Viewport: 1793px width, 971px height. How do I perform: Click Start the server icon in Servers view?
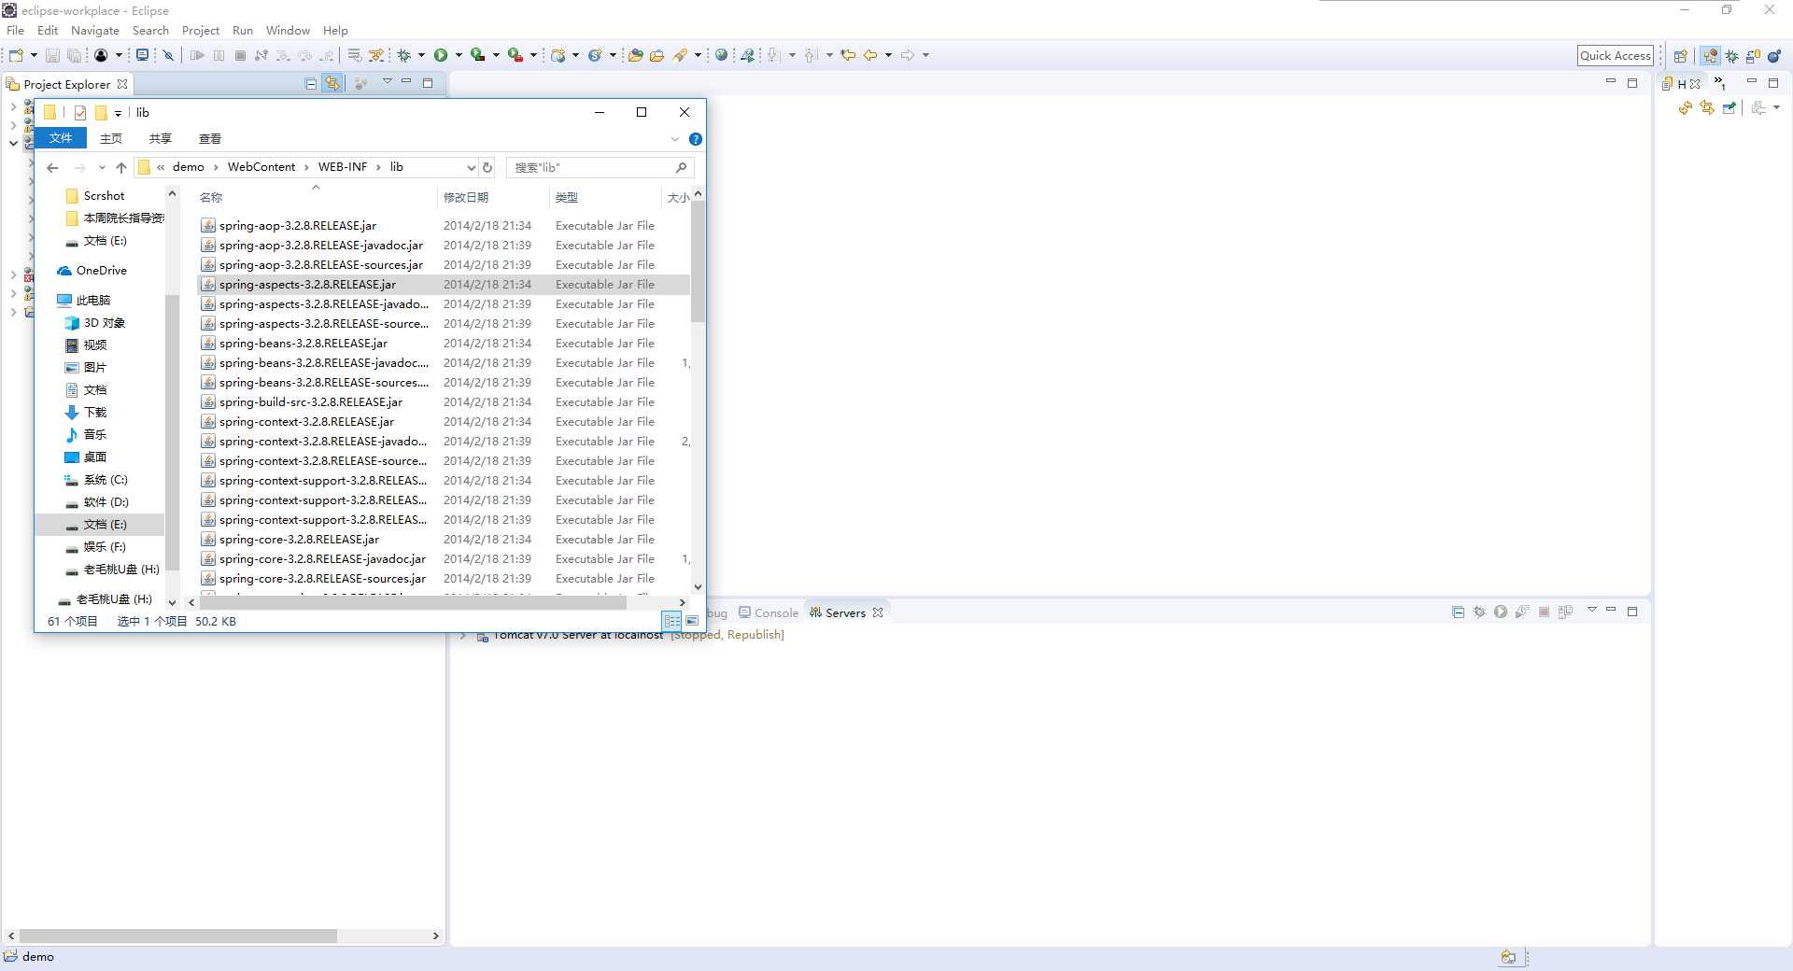[x=1501, y=612]
